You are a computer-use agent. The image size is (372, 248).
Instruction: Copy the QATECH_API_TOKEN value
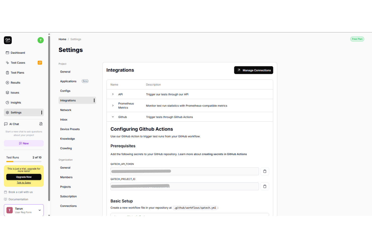click(265, 171)
